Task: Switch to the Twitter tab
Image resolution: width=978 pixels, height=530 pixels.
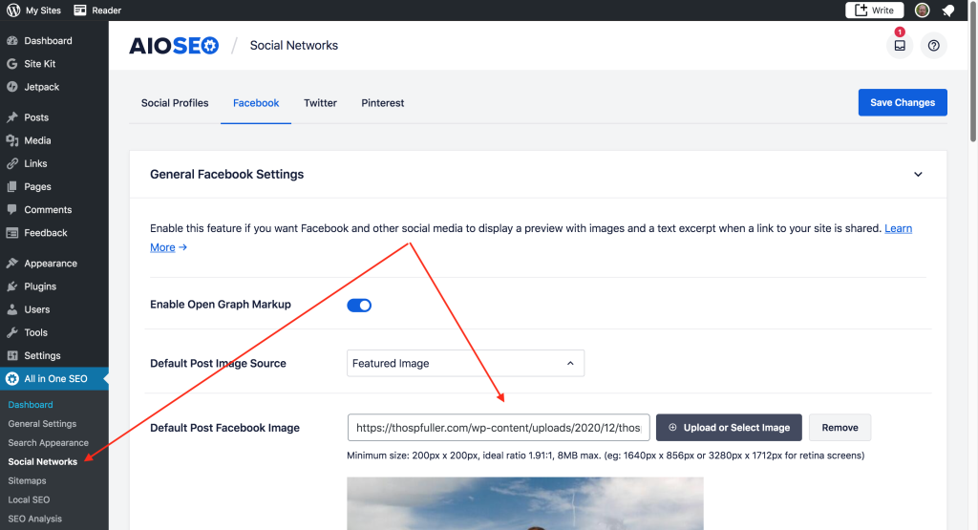Action: [x=320, y=103]
